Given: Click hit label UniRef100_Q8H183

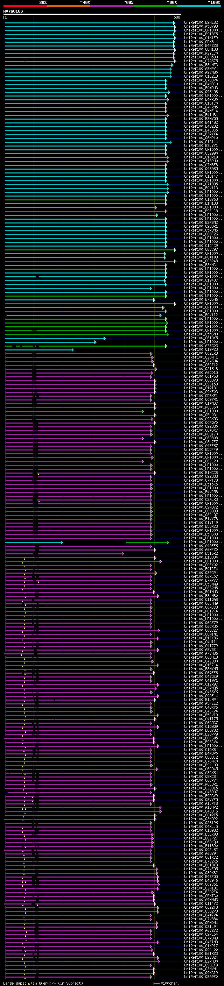Looking at the screenshot, I should pyautogui.click(x=201, y=49).
